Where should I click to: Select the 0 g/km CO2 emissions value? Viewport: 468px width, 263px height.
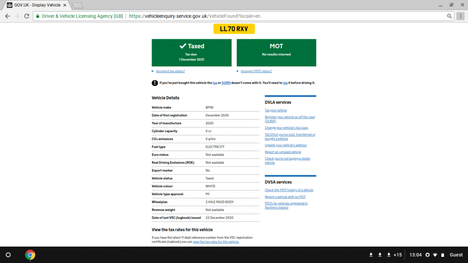(x=211, y=139)
